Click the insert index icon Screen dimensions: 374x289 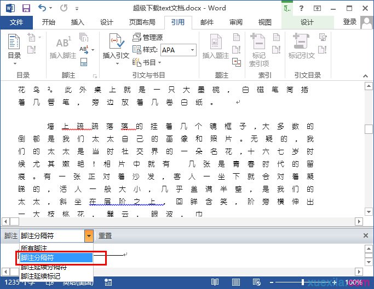pyautogui.click(x=276, y=37)
